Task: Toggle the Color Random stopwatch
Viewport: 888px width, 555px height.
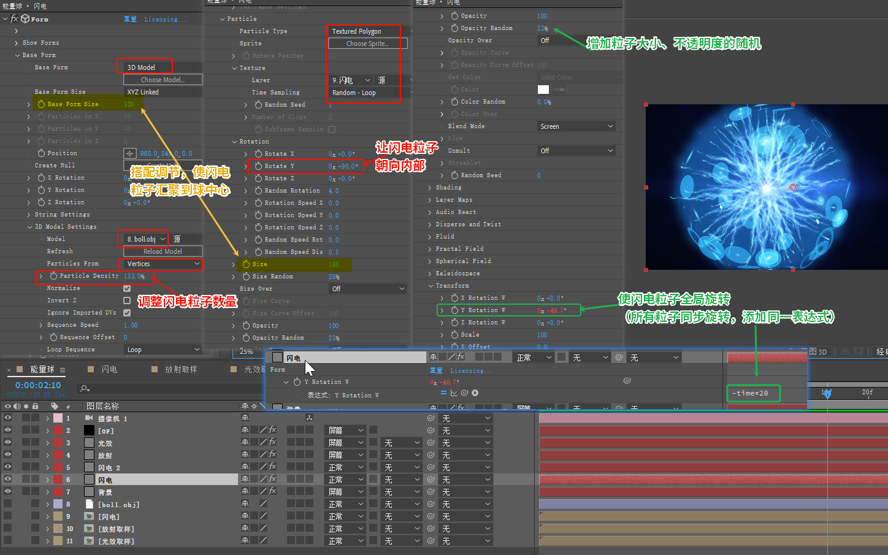Action: click(x=454, y=102)
